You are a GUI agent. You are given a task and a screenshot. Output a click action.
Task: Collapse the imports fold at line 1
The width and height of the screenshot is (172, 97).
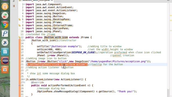[24, 4]
